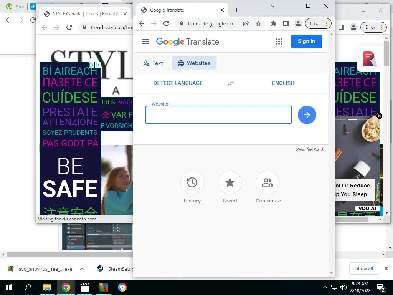The width and height of the screenshot is (393, 295).
Task: Swap source and target languages
Action: click(231, 83)
